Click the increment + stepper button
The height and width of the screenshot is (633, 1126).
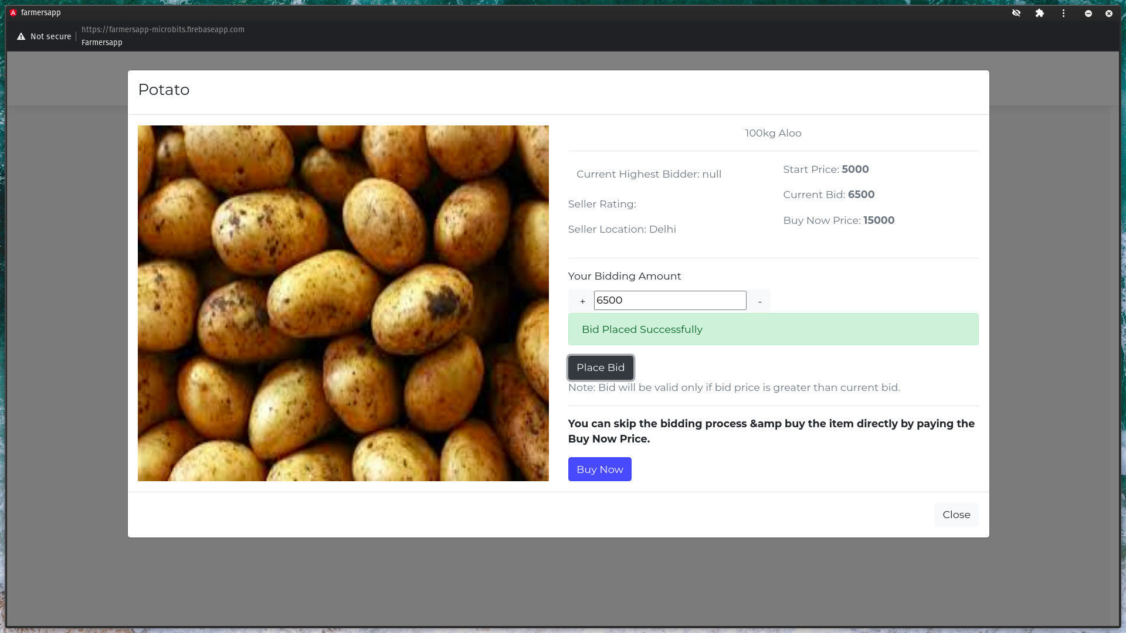pyautogui.click(x=582, y=300)
